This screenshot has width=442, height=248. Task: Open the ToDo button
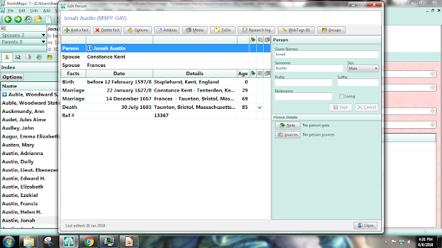[x=222, y=30]
